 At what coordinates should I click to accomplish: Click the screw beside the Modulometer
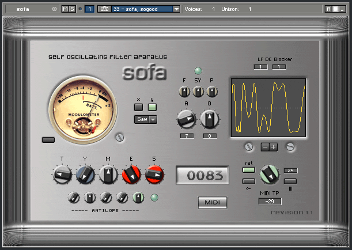[120, 137]
